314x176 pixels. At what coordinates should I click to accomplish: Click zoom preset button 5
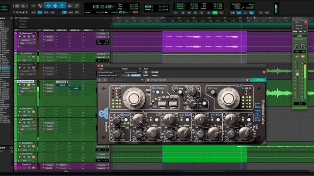tap(26, 12)
